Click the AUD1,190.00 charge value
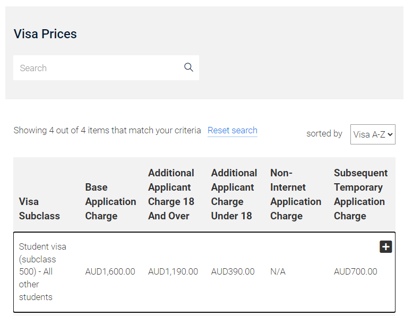 (x=173, y=272)
